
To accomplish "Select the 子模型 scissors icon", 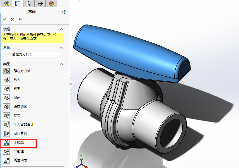I will point(6,142).
